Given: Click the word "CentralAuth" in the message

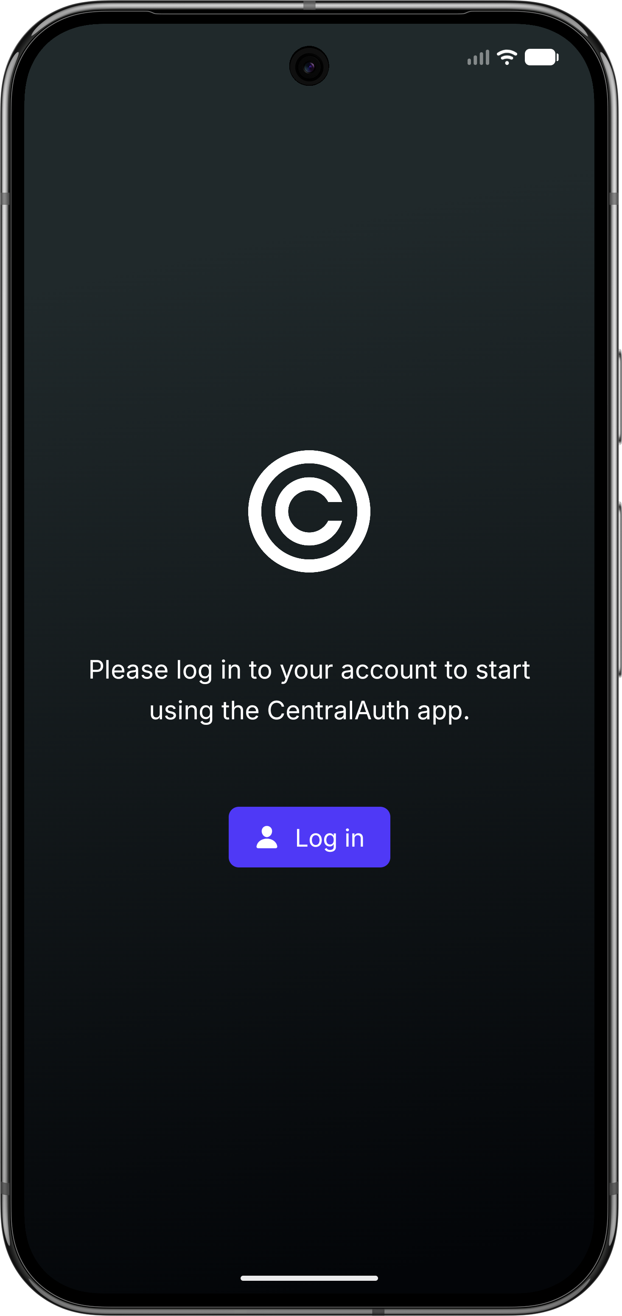Looking at the screenshot, I should pyautogui.click(x=338, y=710).
